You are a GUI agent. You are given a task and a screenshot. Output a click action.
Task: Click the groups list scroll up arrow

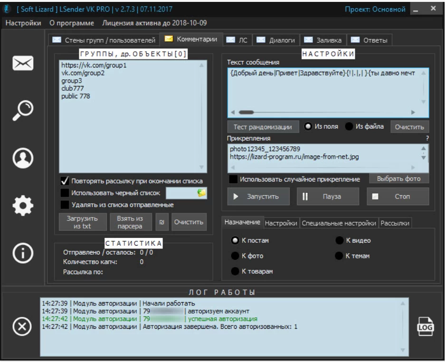pos(201,65)
